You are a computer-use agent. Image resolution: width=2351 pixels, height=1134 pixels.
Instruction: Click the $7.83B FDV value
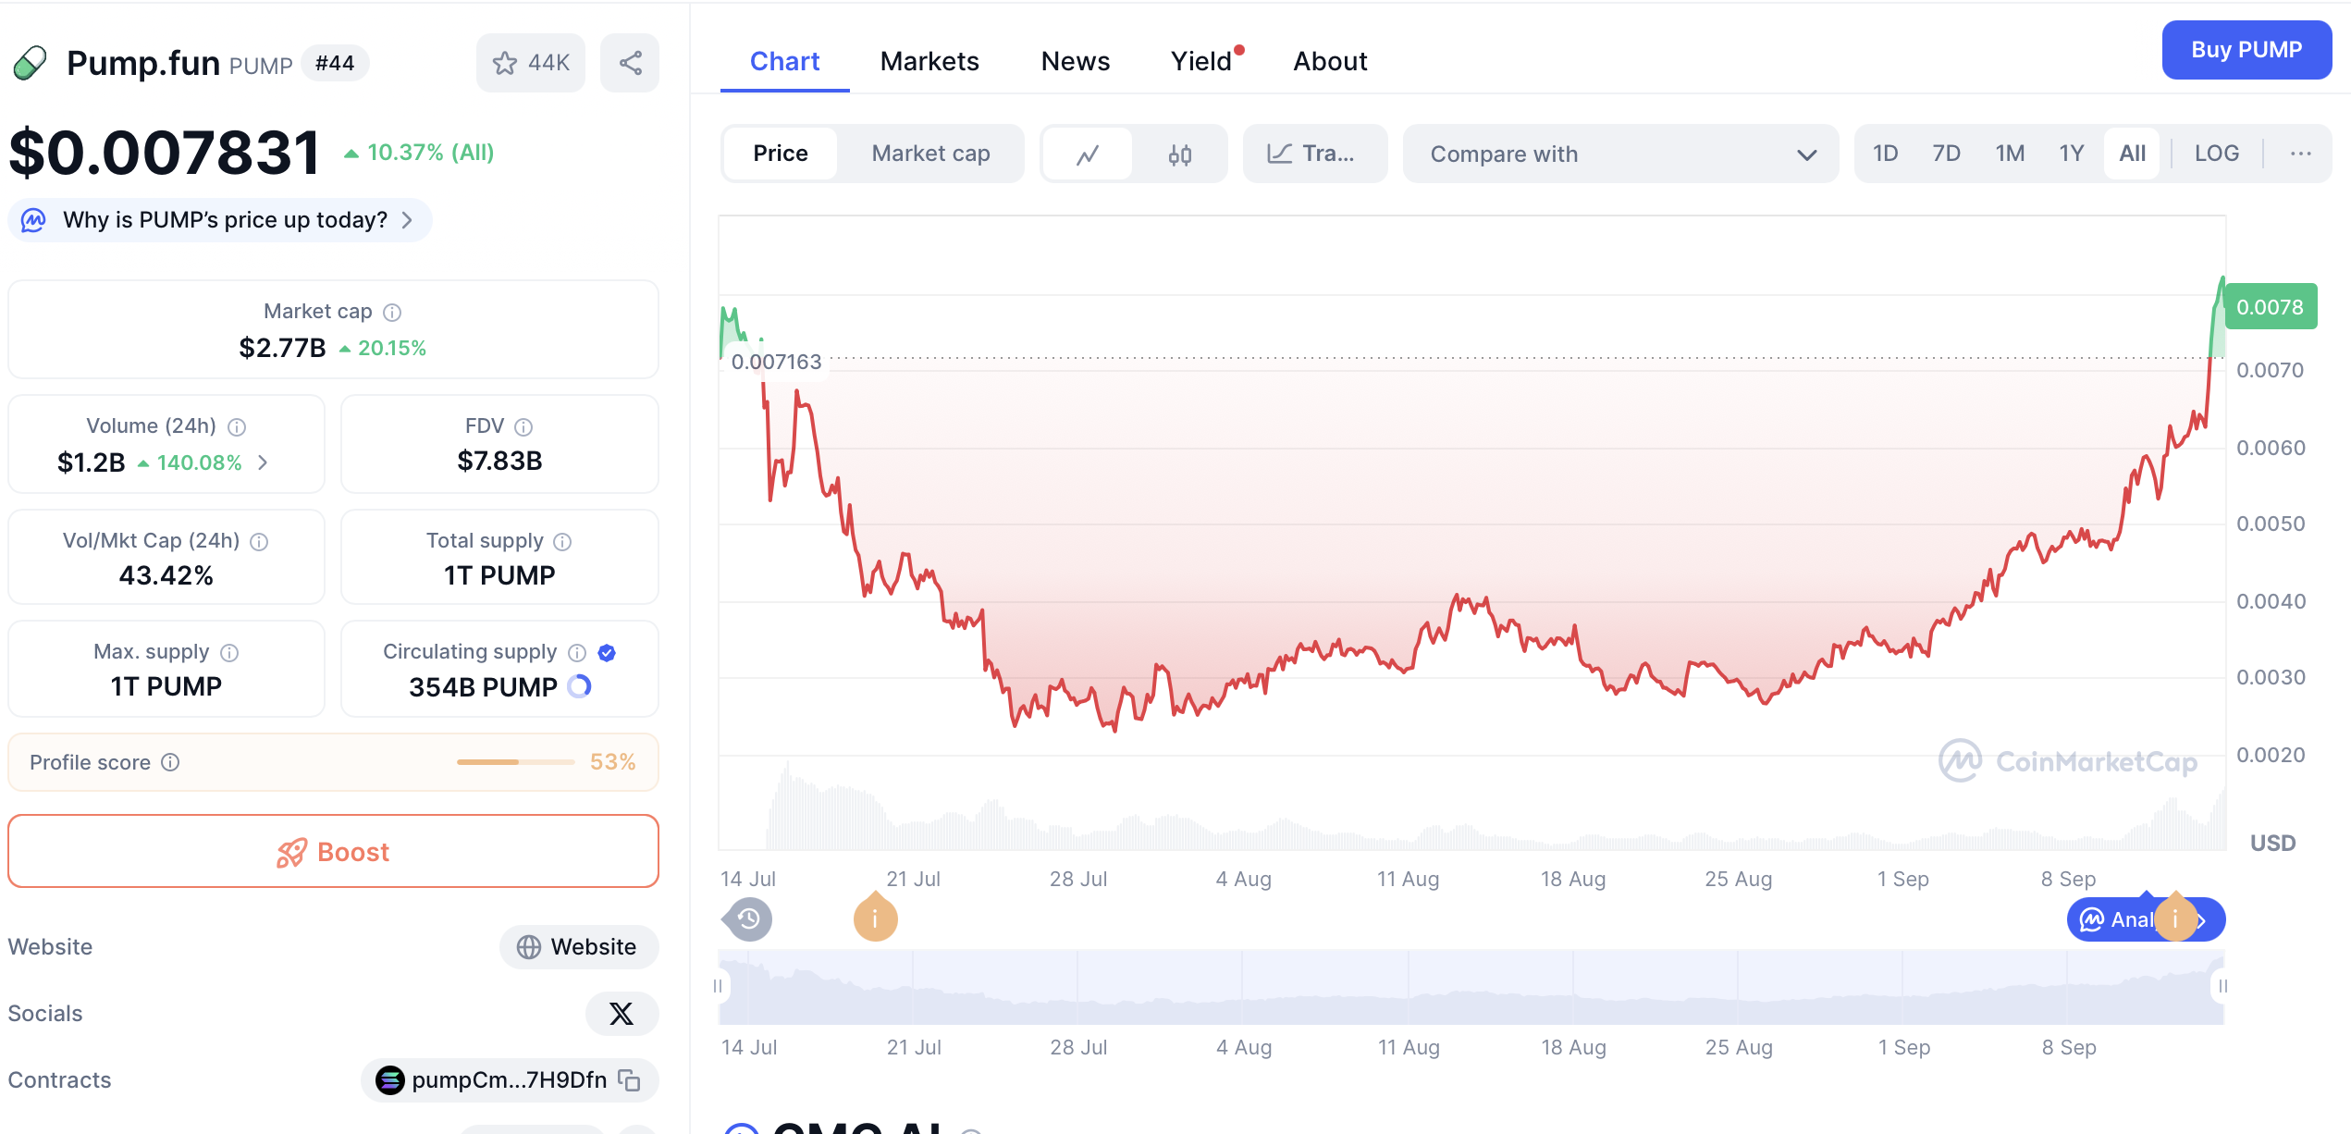tap(499, 461)
